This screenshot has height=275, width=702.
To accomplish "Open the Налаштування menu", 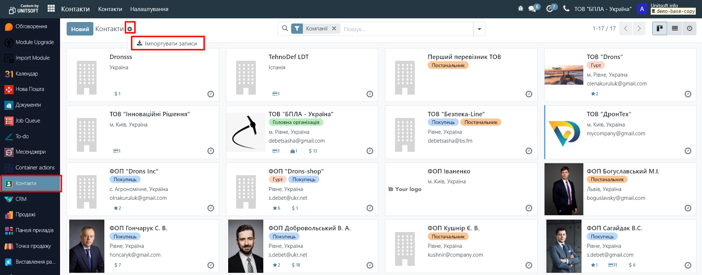I will [149, 9].
